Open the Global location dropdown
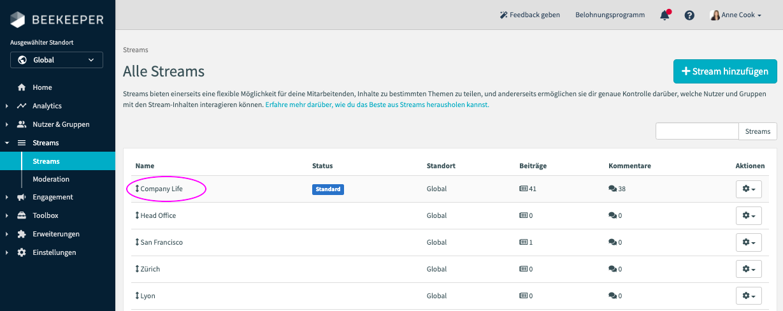Image resolution: width=783 pixels, height=311 pixels. [56, 60]
